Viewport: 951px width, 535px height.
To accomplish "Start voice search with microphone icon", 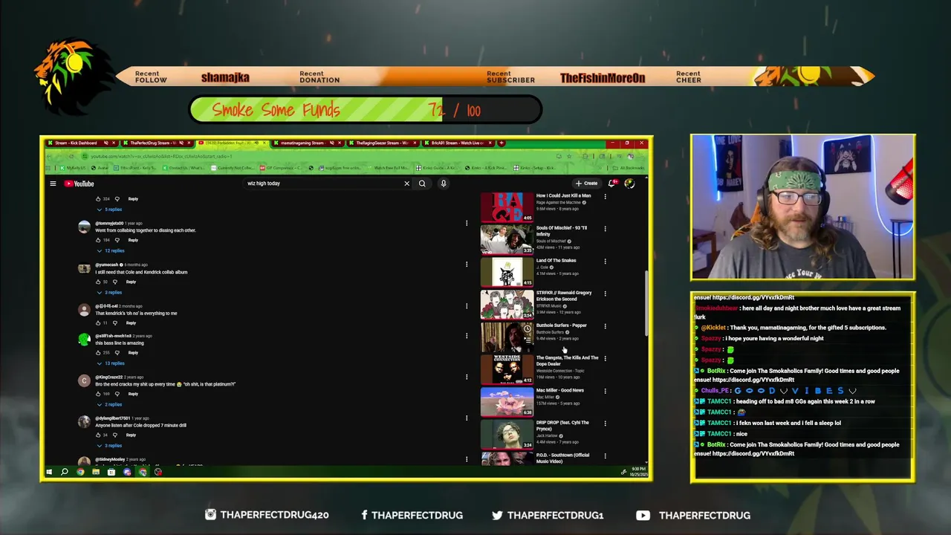I will pos(444,184).
